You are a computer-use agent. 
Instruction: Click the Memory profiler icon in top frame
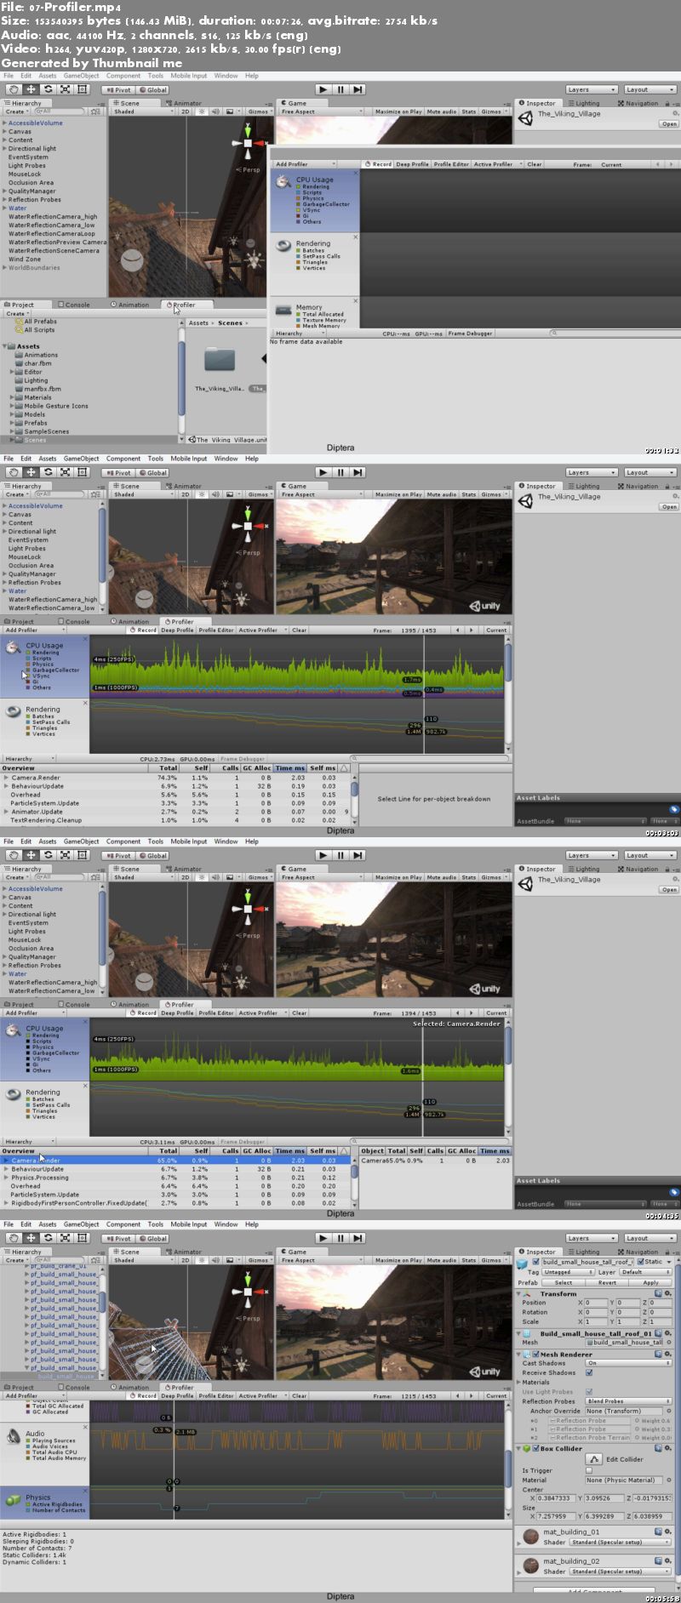pos(283,310)
